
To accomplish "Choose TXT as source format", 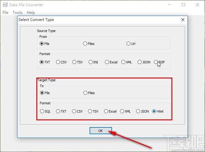I will pos(45,62).
